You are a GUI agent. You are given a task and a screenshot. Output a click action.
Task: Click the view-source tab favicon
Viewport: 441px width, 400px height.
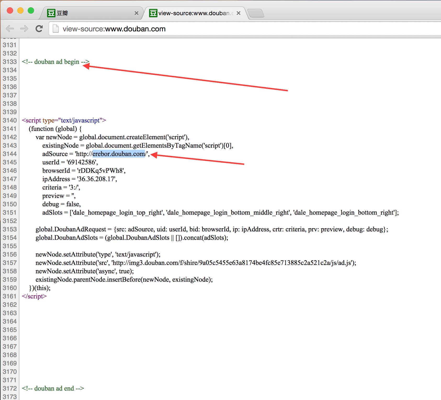(153, 13)
